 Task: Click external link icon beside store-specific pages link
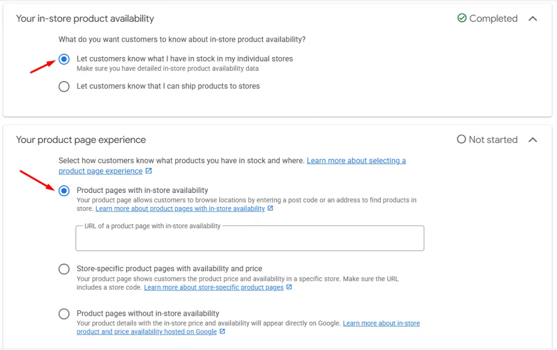click(289, 287)
